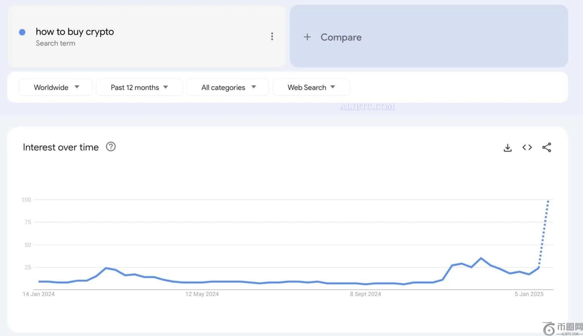The image size is (583, 336).
Task: Click the blue dot for search term
Action: point(22,32)
